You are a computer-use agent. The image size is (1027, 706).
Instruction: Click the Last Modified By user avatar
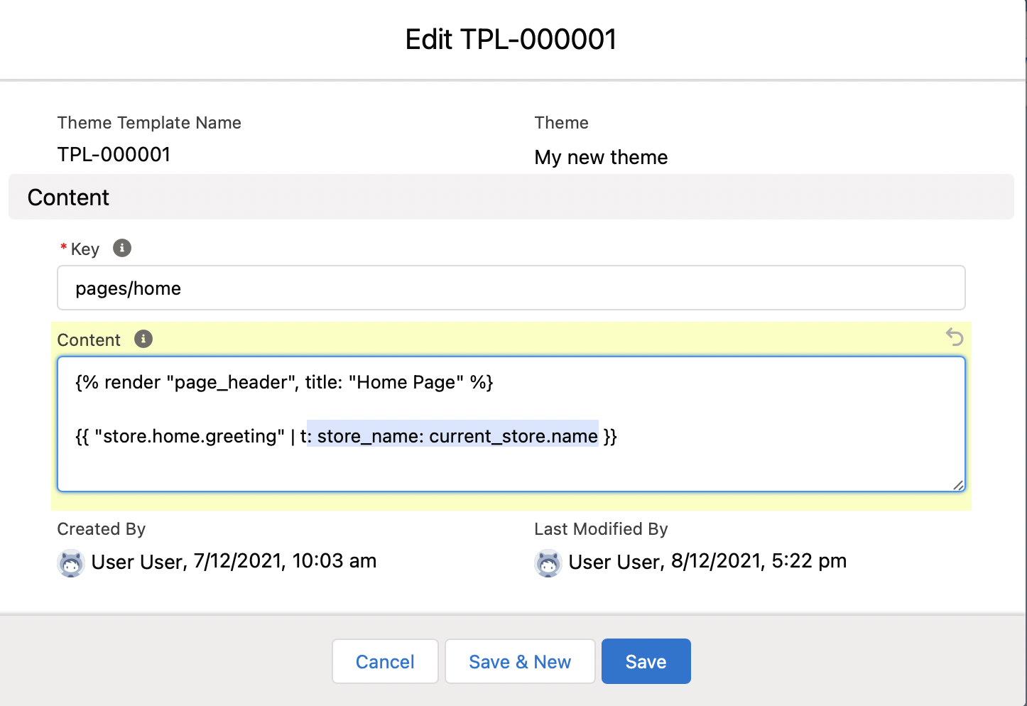(x=548, y=563)
